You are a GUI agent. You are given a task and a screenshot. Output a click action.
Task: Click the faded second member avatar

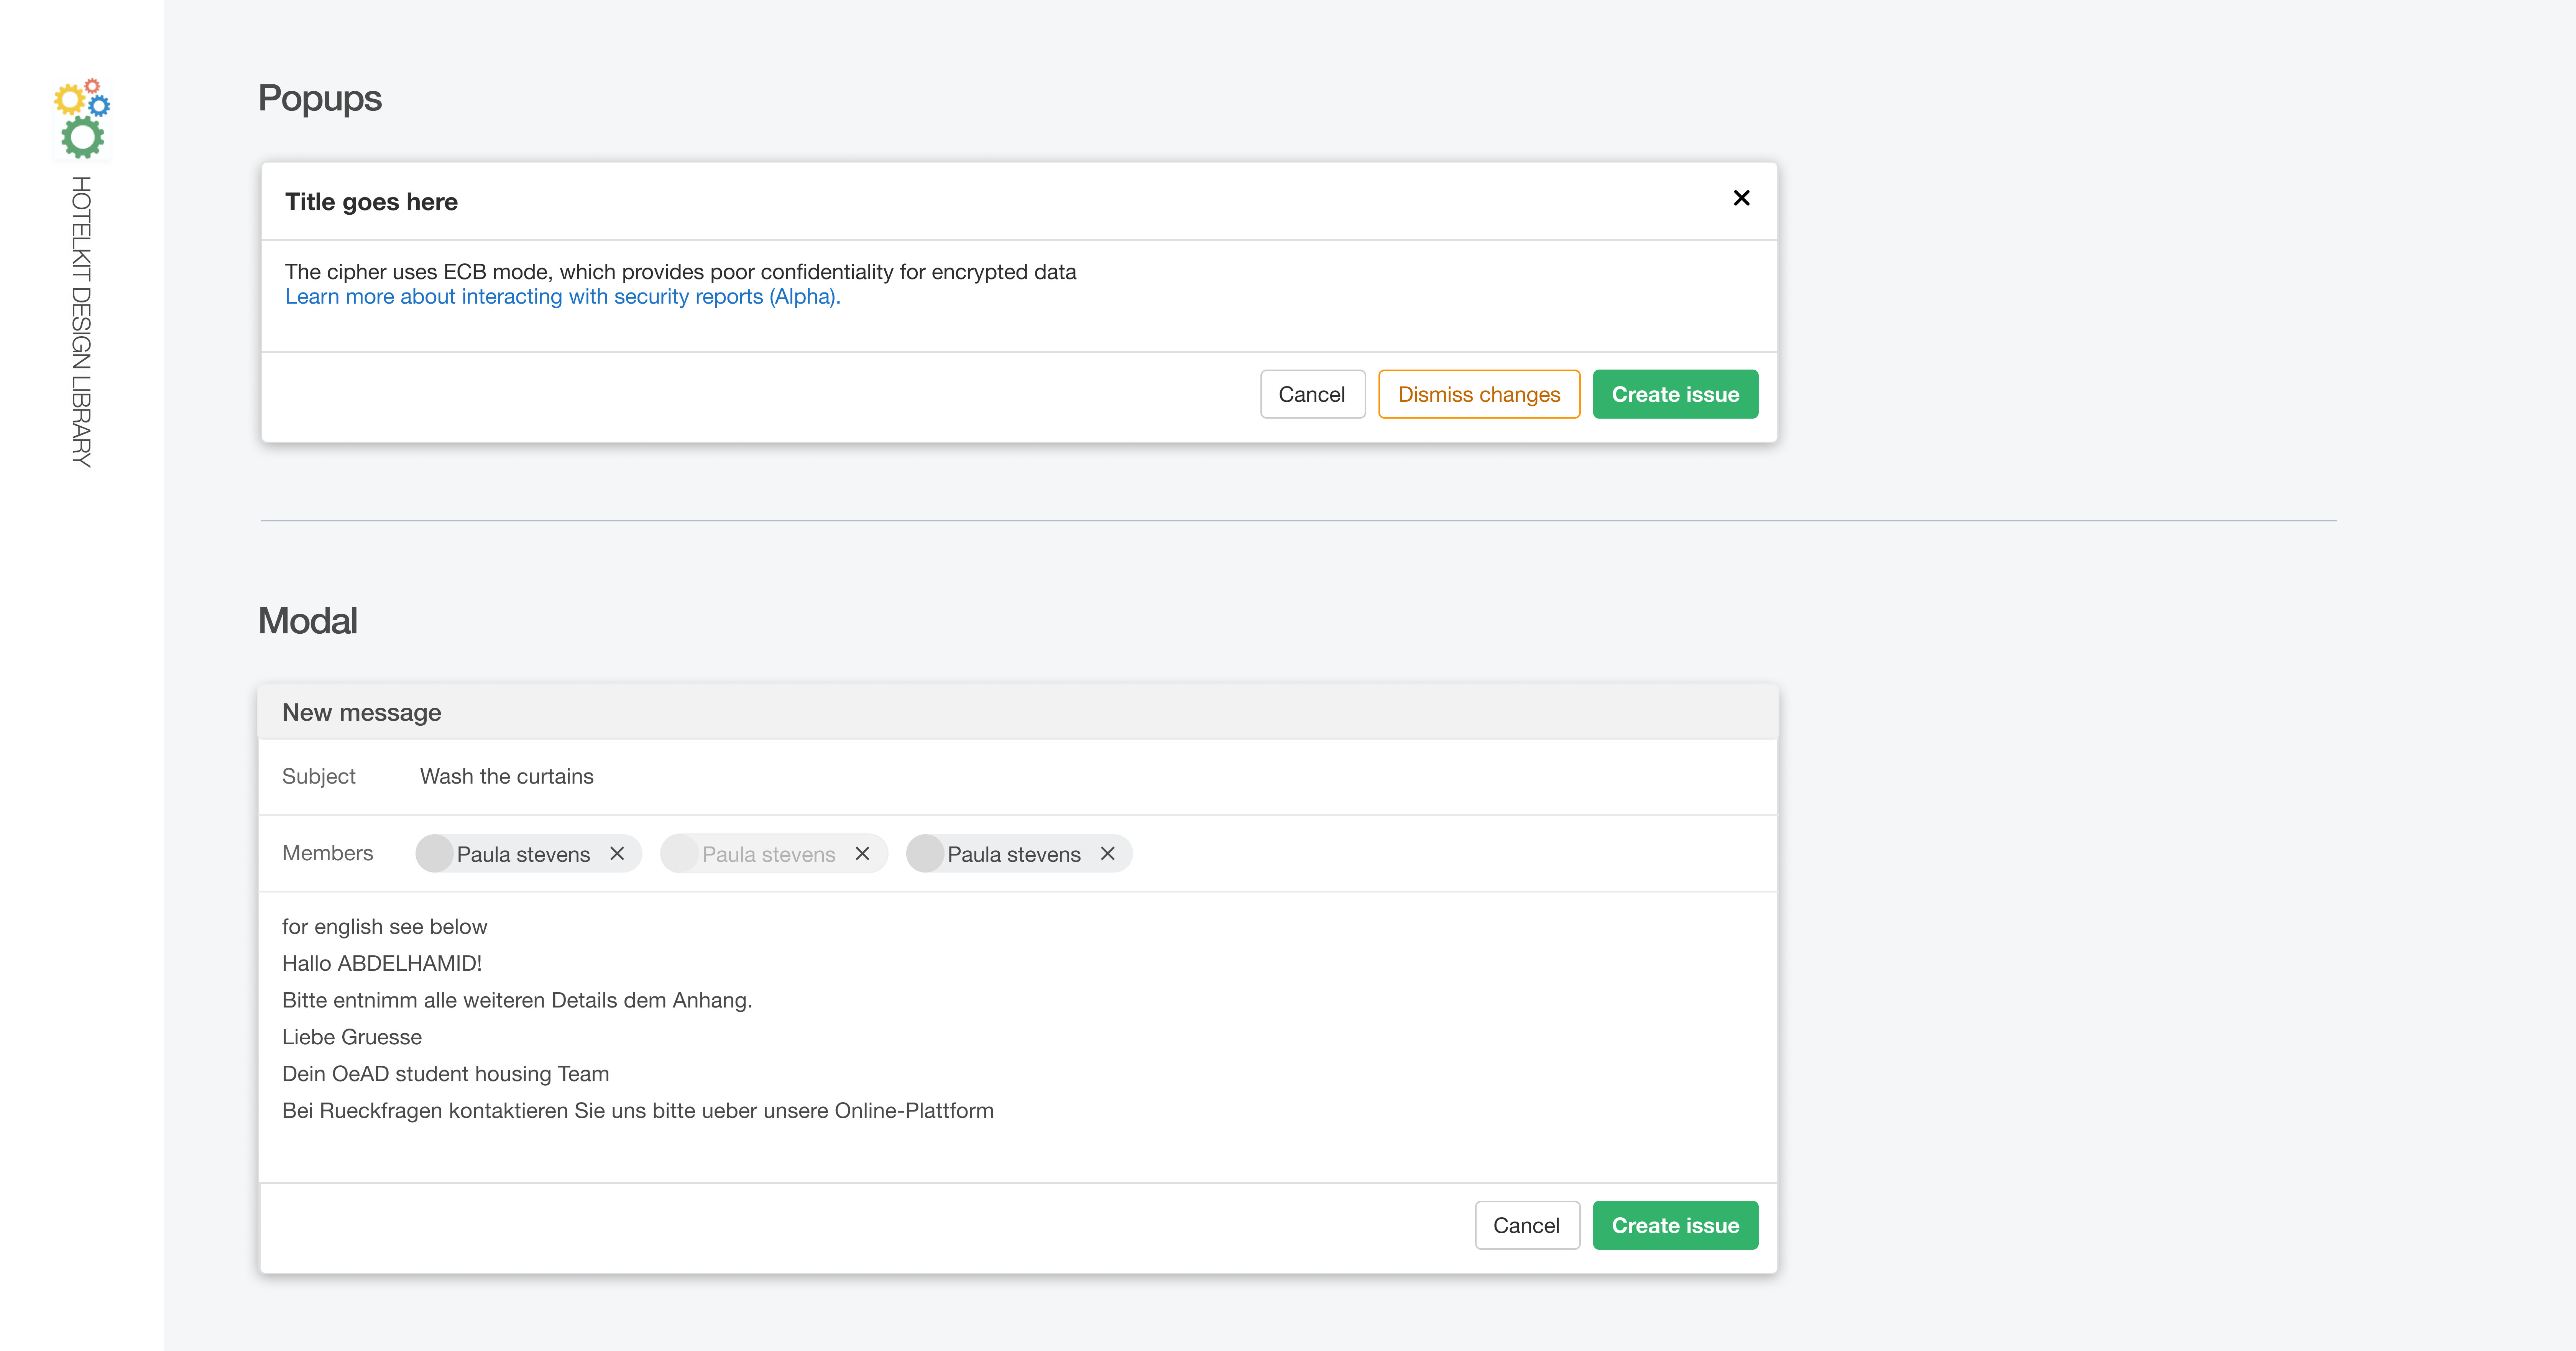click(680, 853)
